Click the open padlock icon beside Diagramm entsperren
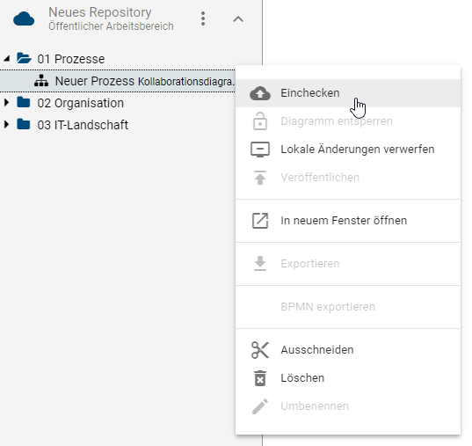 click(260, 121)
